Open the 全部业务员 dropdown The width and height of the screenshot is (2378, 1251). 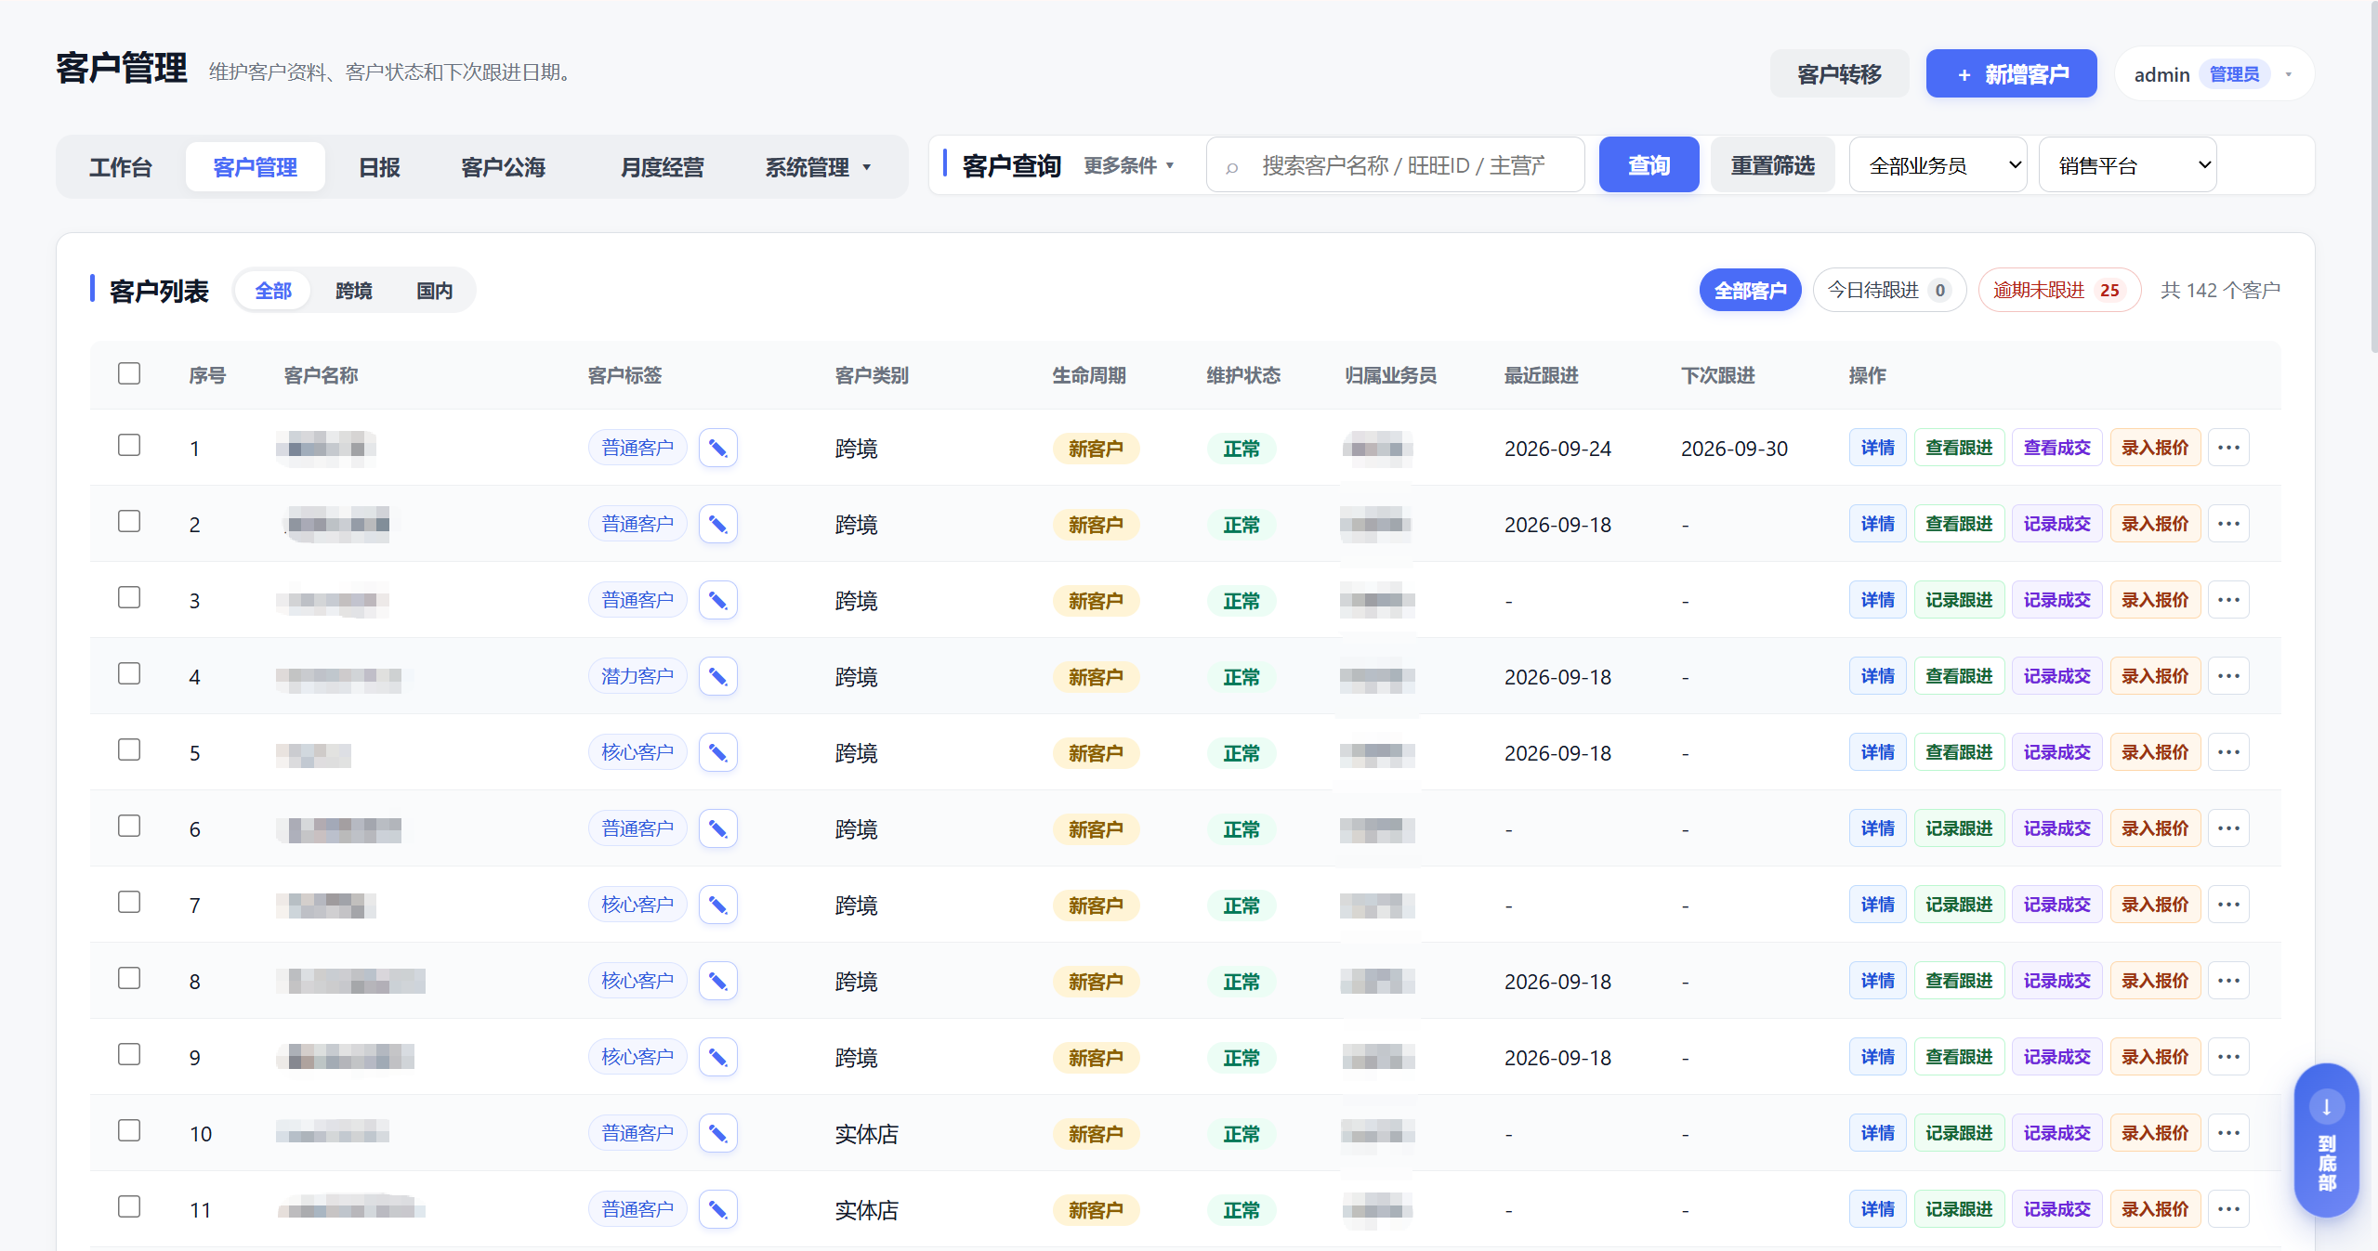[x=1938, y=165]
